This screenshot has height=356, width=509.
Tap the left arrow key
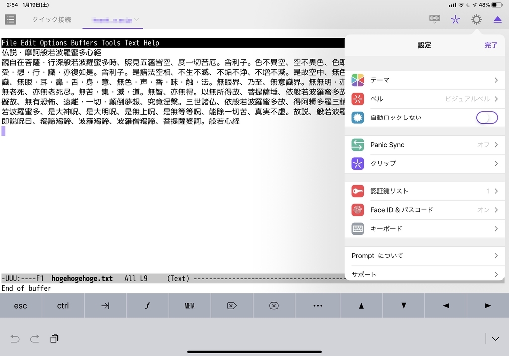(x=446, y=306)
